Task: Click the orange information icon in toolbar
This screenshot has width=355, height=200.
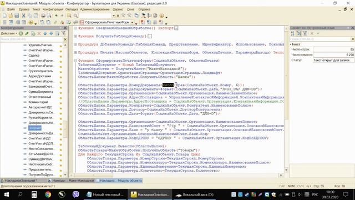Action: pyautogui.click(x=161, y=16)
